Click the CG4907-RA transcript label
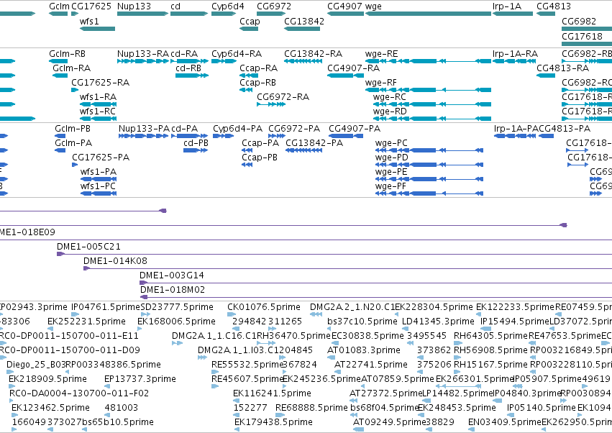The image size is (612, 433). (354, 68)
